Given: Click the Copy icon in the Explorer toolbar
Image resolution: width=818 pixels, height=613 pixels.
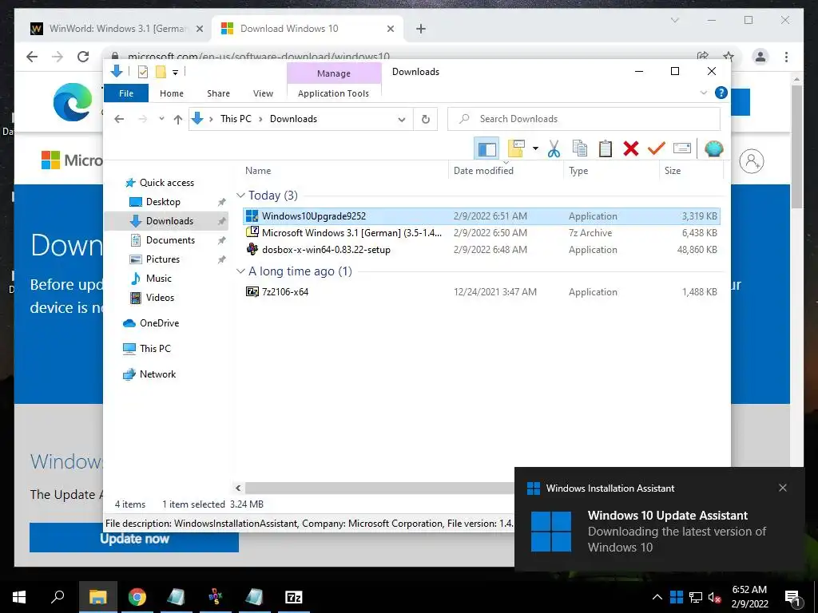Looking at the screenshot, I should pos(580,148).
